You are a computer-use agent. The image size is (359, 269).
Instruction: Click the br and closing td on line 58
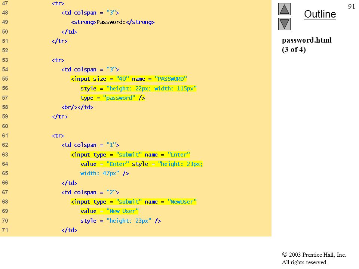coord(77,107)
